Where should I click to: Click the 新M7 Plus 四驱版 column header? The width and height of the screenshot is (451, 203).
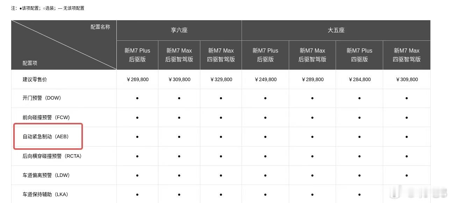coord(359,55)
